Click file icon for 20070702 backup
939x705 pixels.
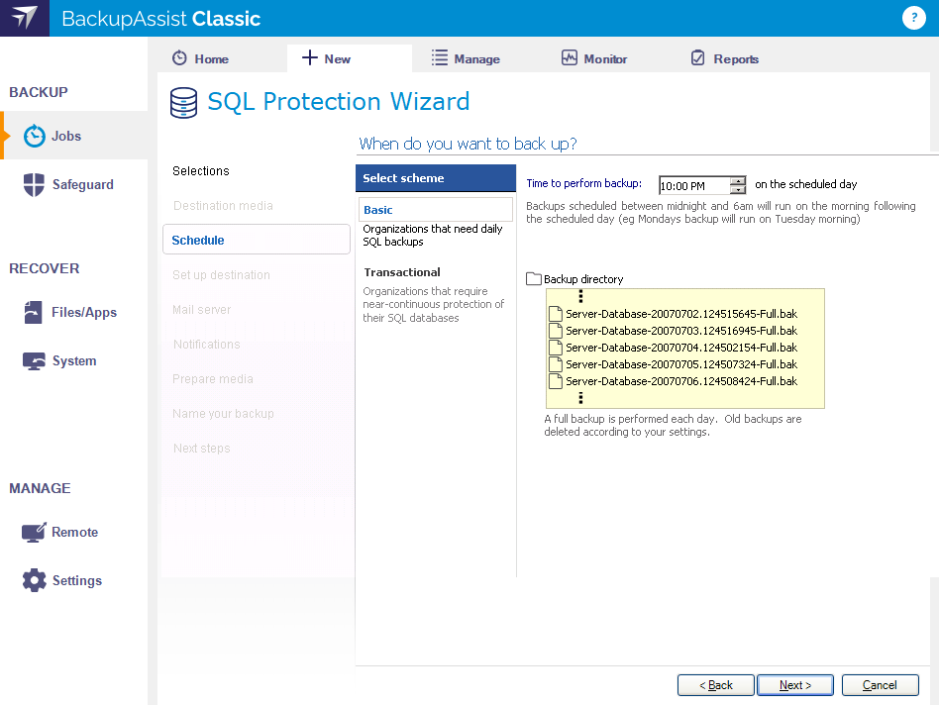click(556, 314)
